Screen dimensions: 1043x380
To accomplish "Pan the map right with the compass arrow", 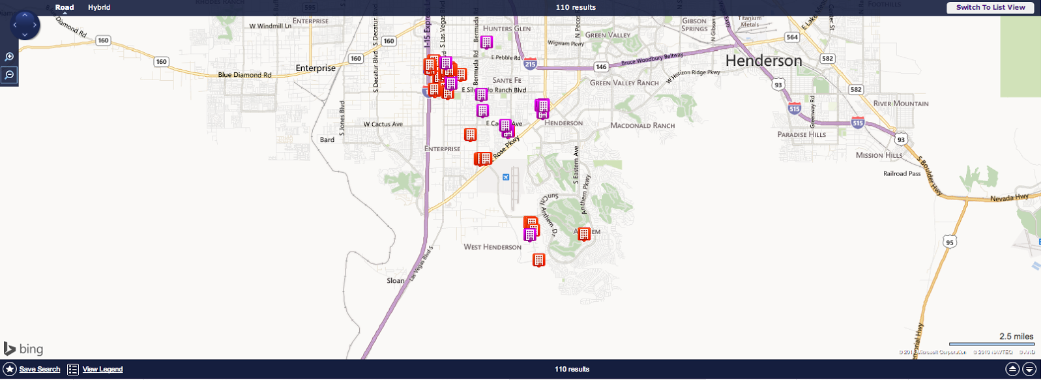I will pyautogui.click(x=35, y=25).
